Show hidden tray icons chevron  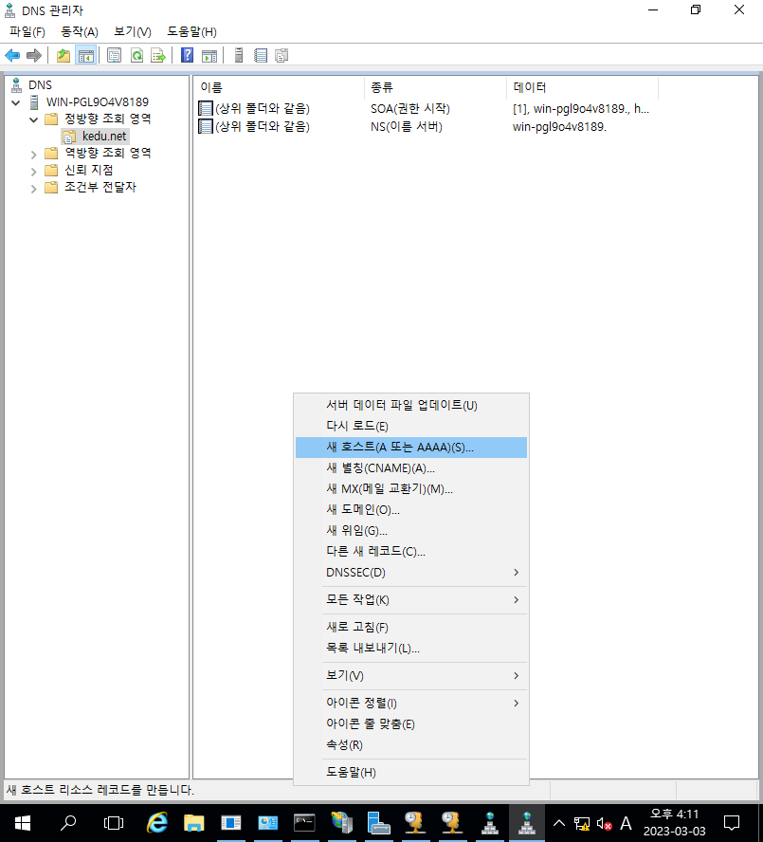pos(558,823)
